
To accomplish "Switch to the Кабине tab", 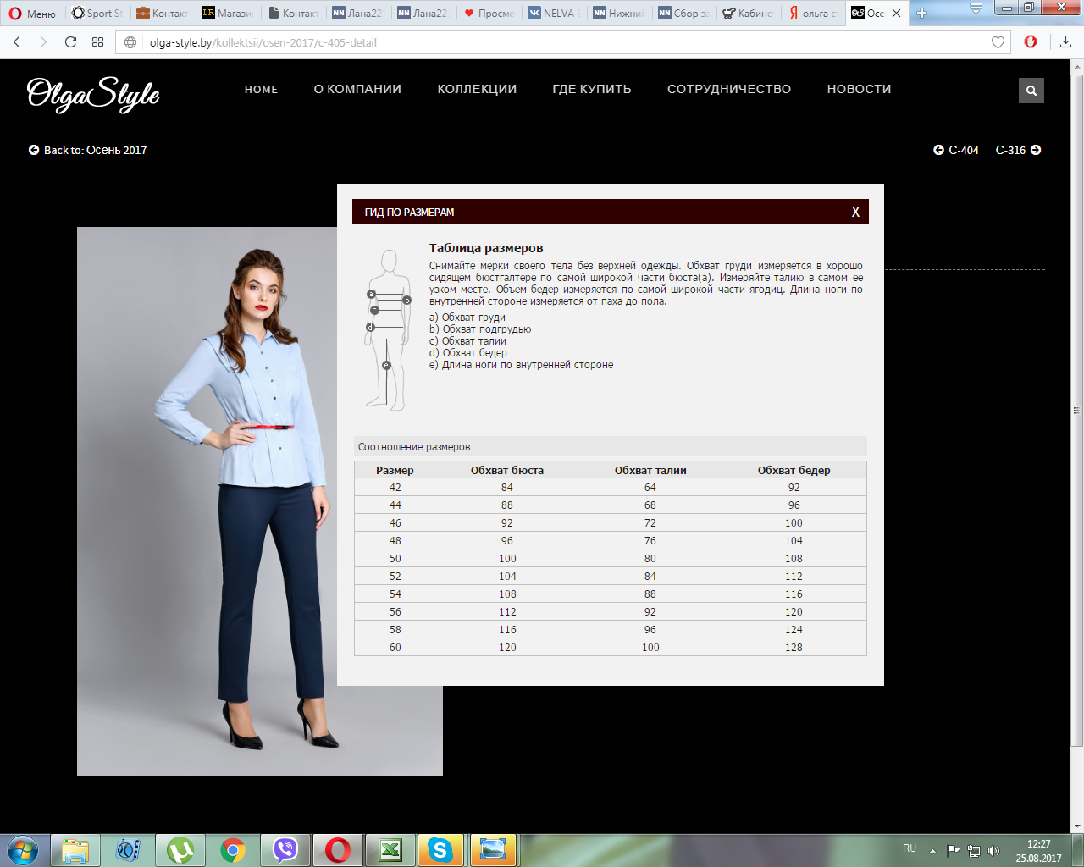I will (749, 13).
